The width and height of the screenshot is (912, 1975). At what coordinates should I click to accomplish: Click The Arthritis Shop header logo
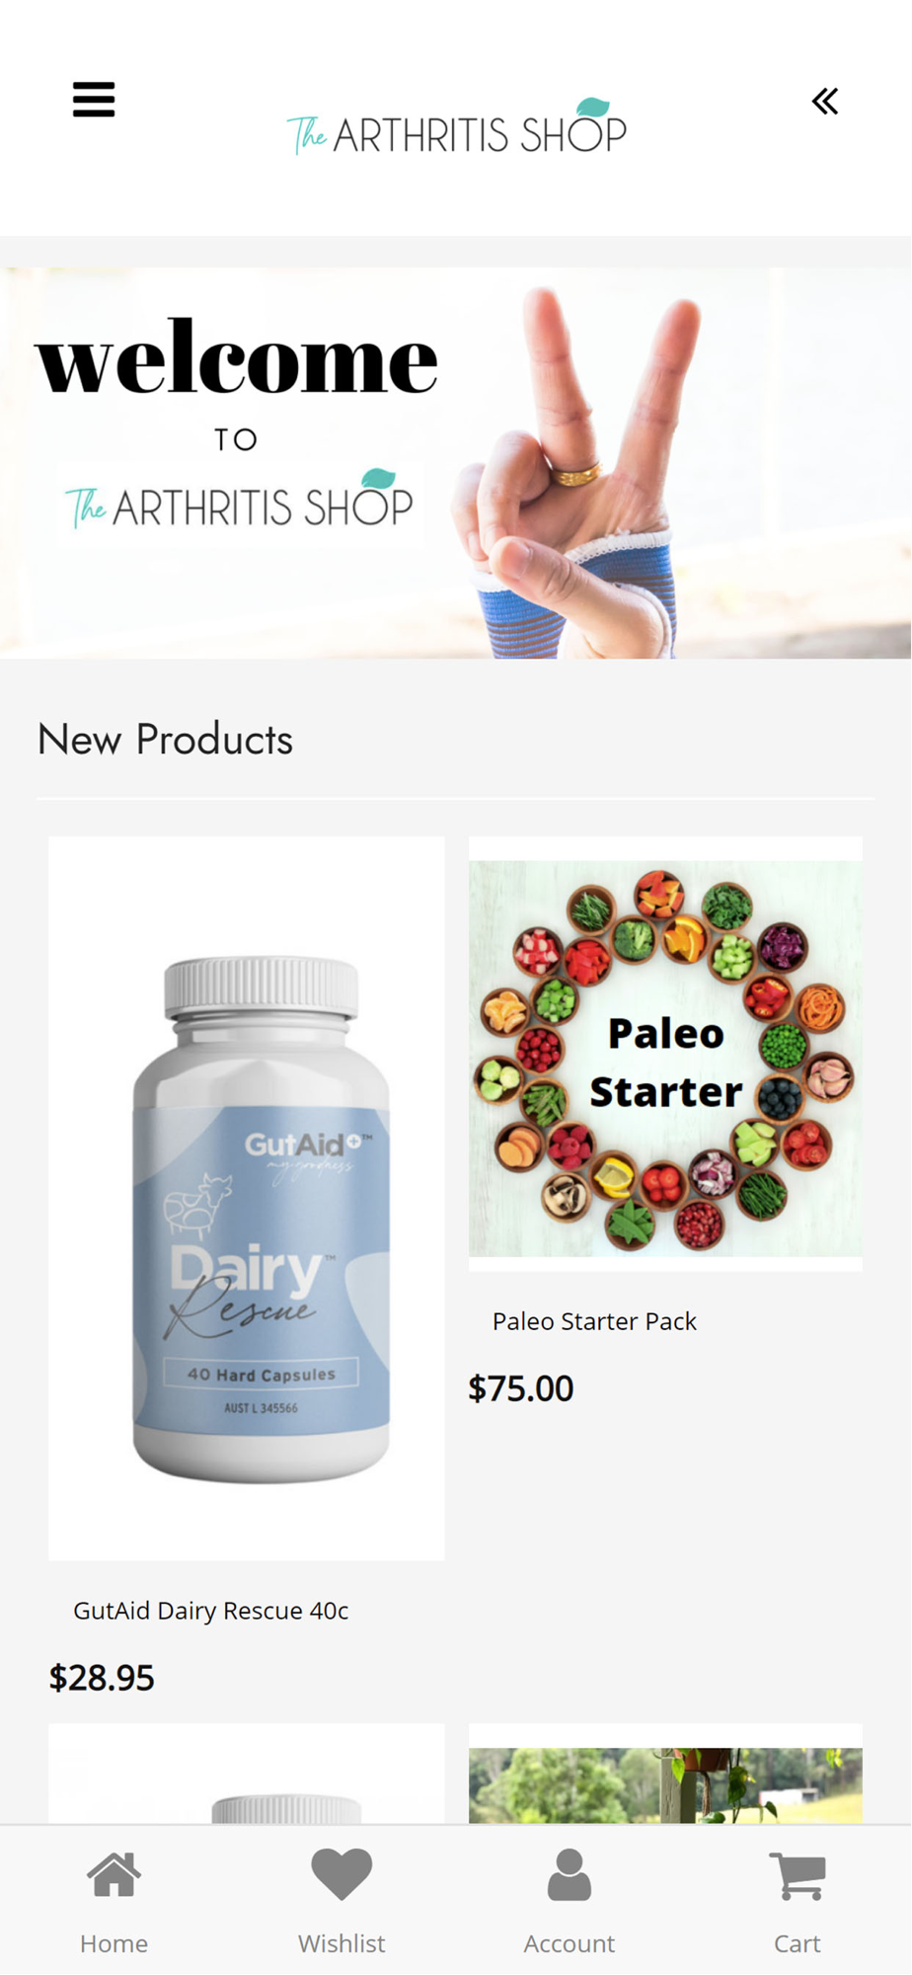456,126
